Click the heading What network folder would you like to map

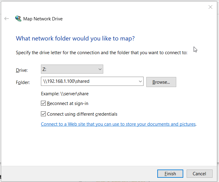[75, 39]
